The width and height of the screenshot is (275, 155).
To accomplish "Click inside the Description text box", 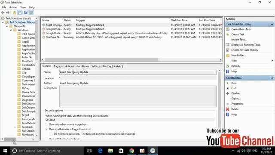I will pos(138,96).
